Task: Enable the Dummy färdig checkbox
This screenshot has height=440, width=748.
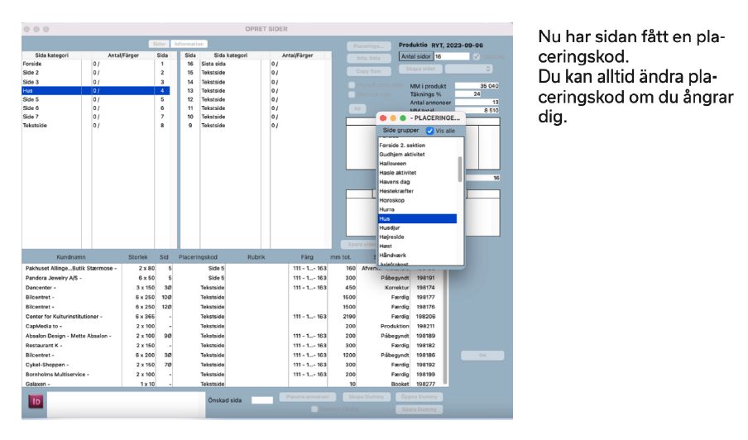Action: [x=314, y=409]
